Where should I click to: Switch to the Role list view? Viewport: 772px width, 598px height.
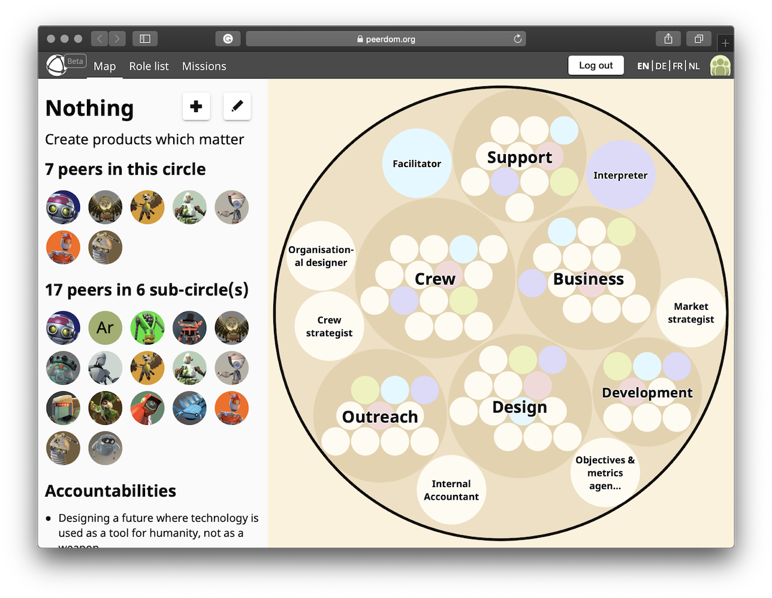[149, 66]
